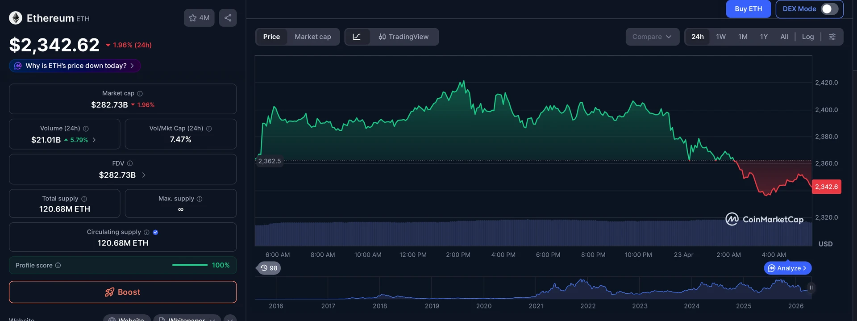The width and height of the screenshot is (857, 321).
Task: Open Volume (24h) info icon
Action: (86, 129)
